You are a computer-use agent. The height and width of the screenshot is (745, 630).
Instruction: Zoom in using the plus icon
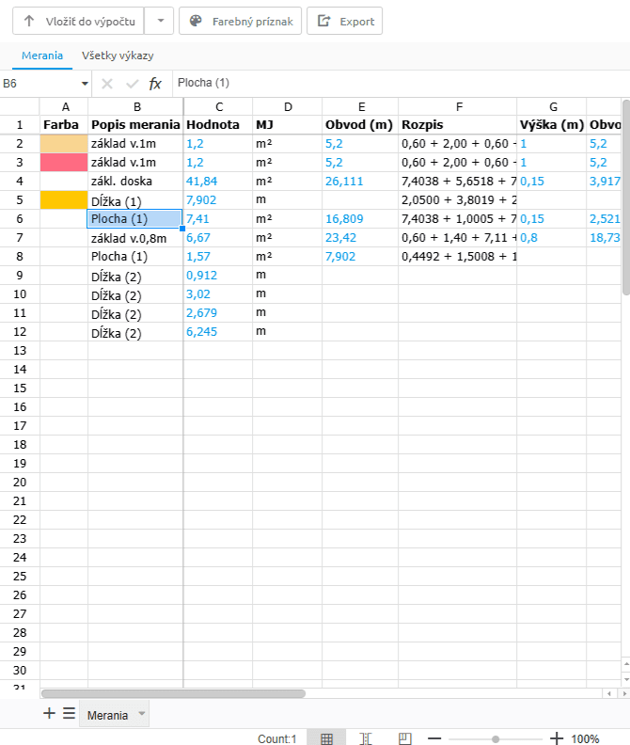[x=557, y=738]
